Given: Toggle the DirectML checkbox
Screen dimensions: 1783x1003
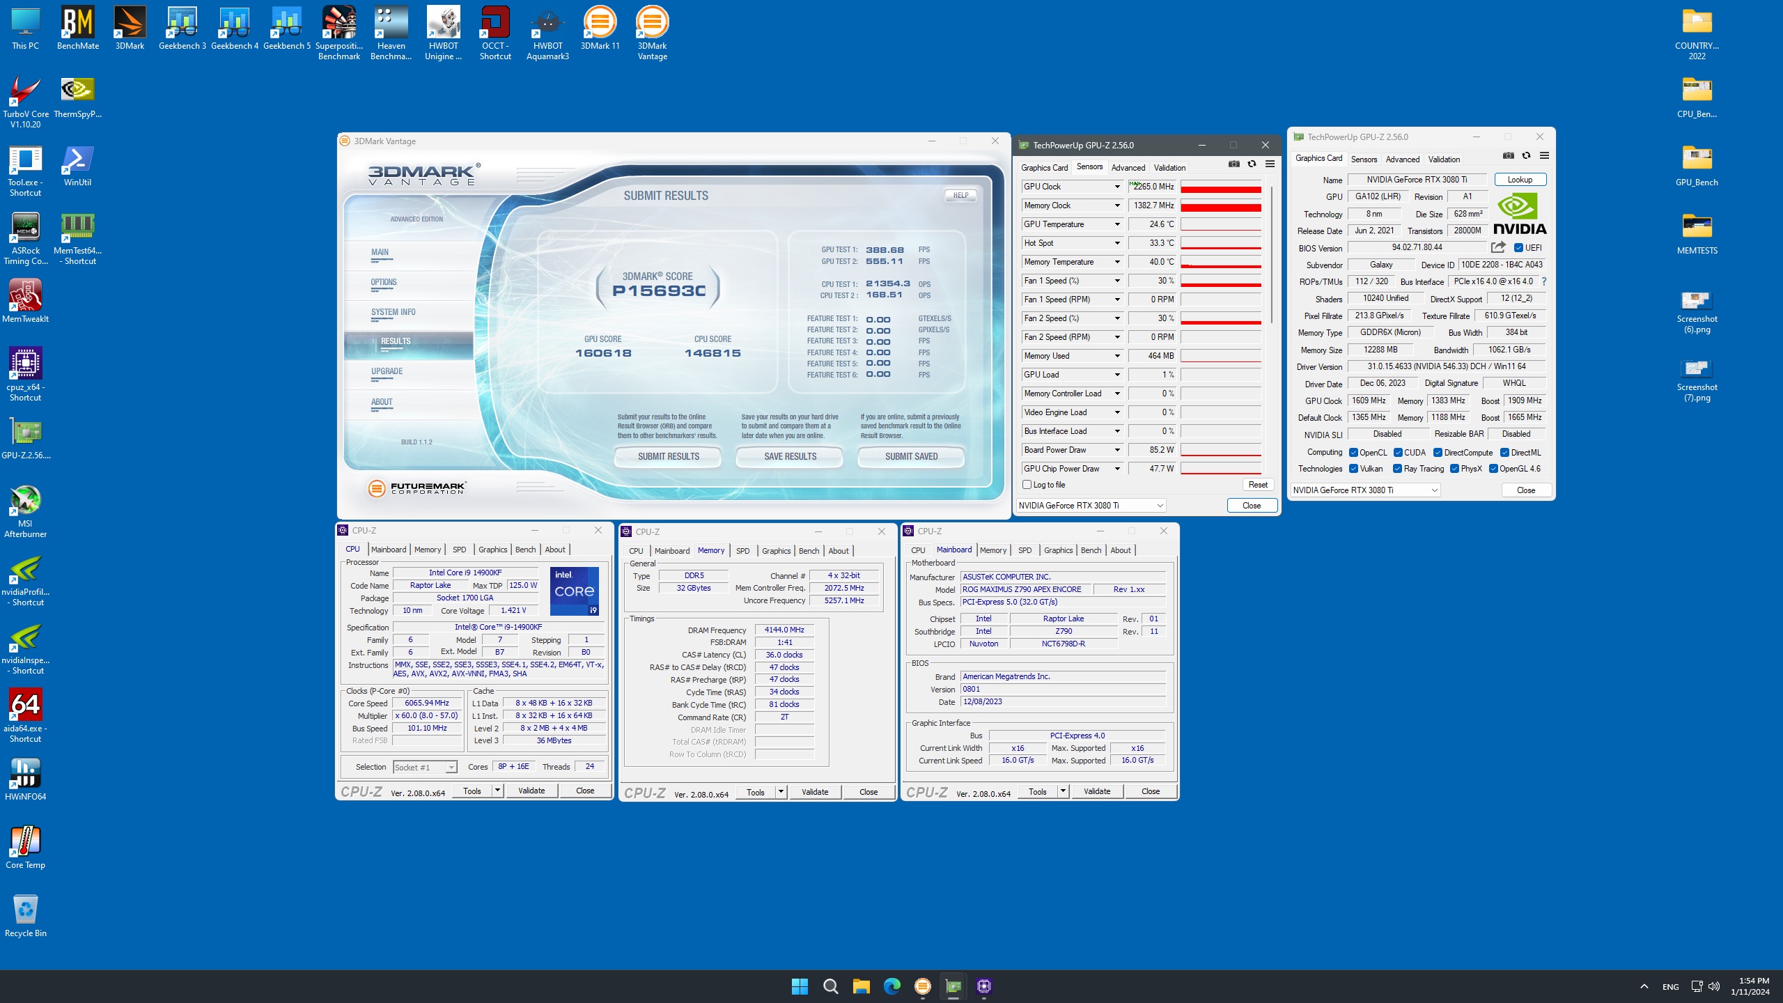Looking at the screenshot, I should point(1504,453).
